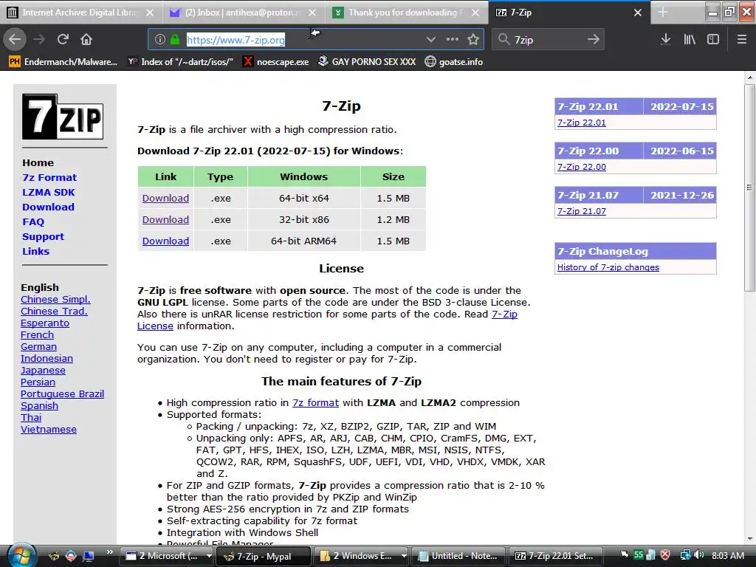Click the network connection tray icon
This screenshot has height=567, width=756.
tap(685, 555)
